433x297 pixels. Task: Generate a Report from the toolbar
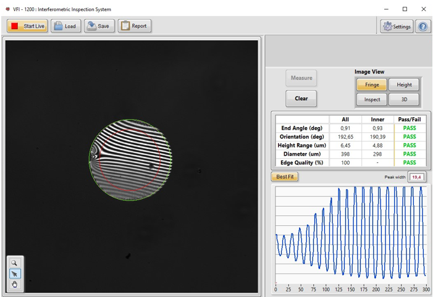(x=135, y=26)
